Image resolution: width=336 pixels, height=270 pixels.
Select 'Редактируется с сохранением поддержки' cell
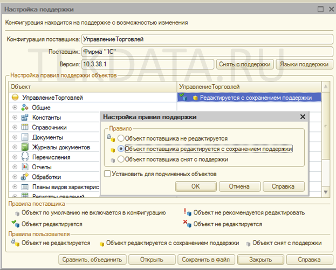(x=249, y=98)
